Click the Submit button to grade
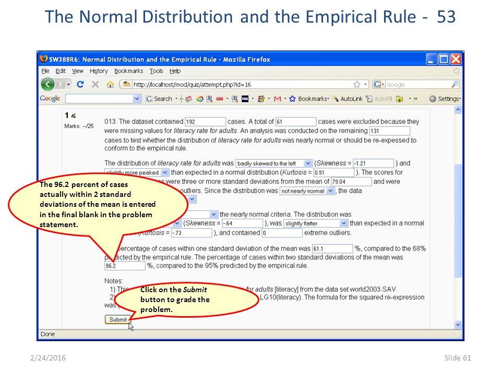This screenshot has width=501, height=375. tap(118, 319)
